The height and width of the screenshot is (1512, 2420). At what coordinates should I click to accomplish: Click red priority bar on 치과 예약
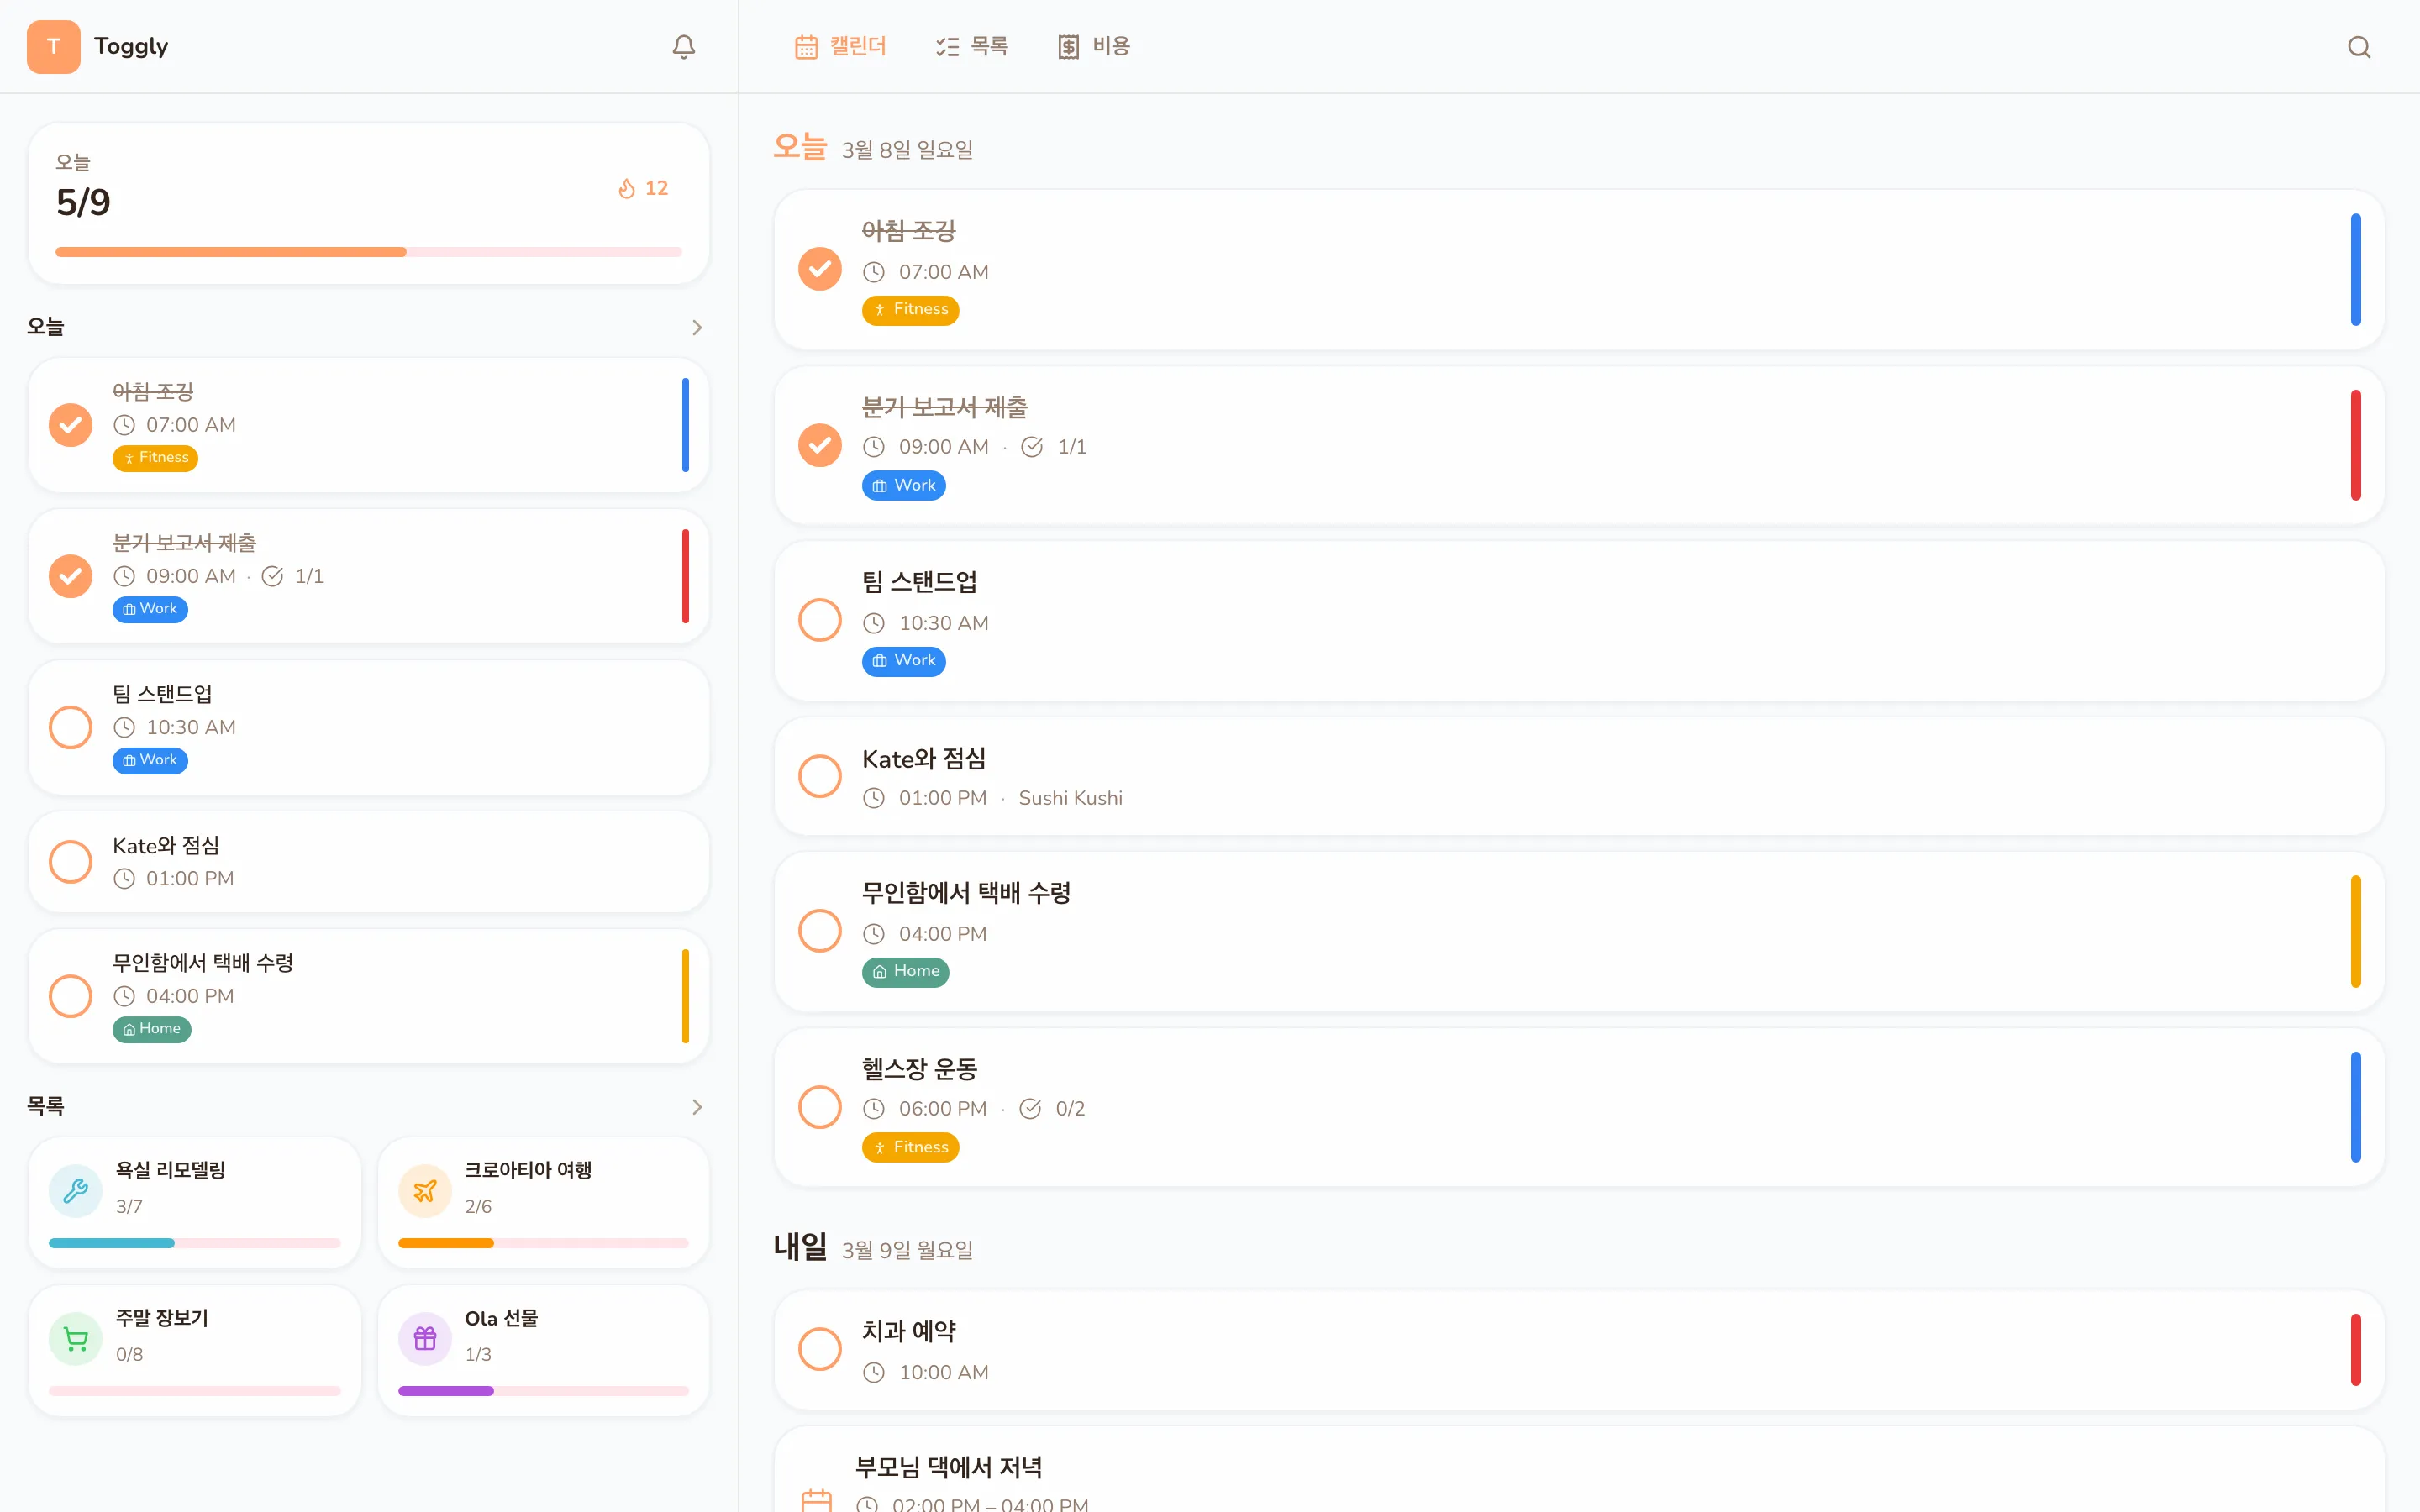pyautogui.click(x=2356, y=1350)
